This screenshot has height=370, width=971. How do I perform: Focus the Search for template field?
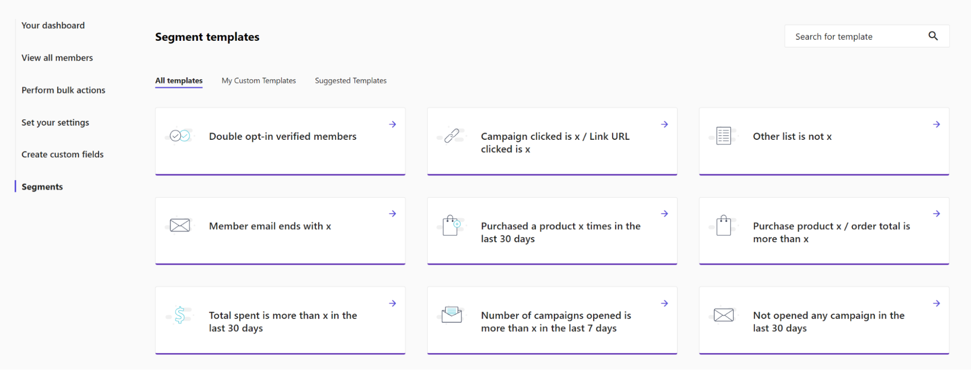[867, 36]
